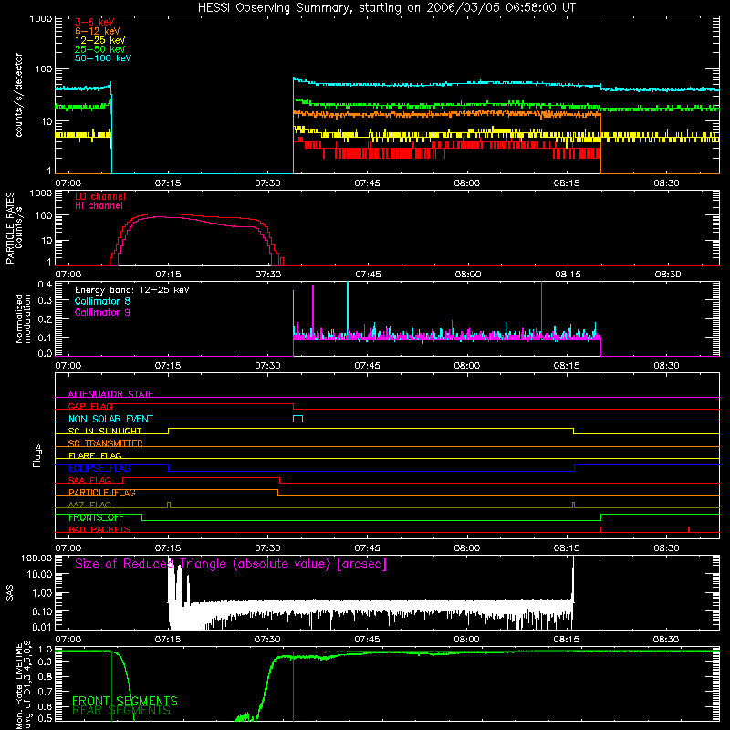Click the second BAD_PACKETS tick after 08:30
This screenshot has height=730, width=730.
pyautogui.click(x=689, y=529)
